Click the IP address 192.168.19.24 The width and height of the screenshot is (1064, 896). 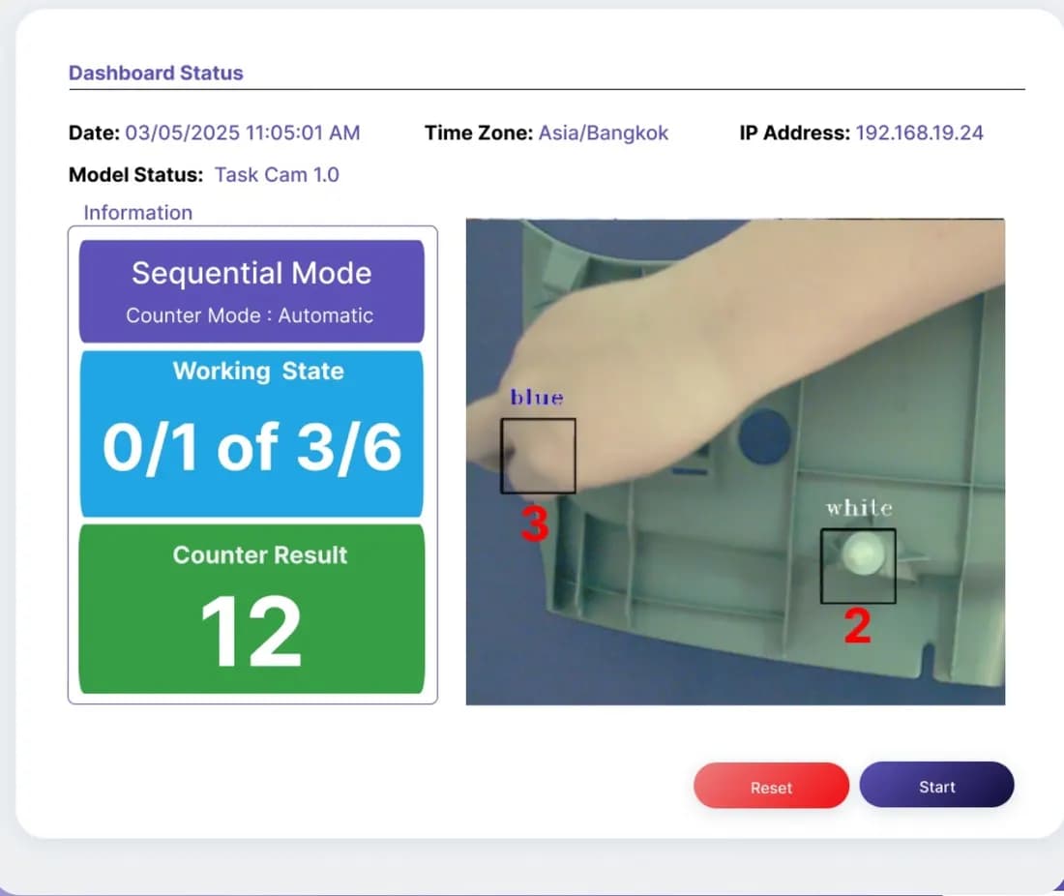point(920,133)
